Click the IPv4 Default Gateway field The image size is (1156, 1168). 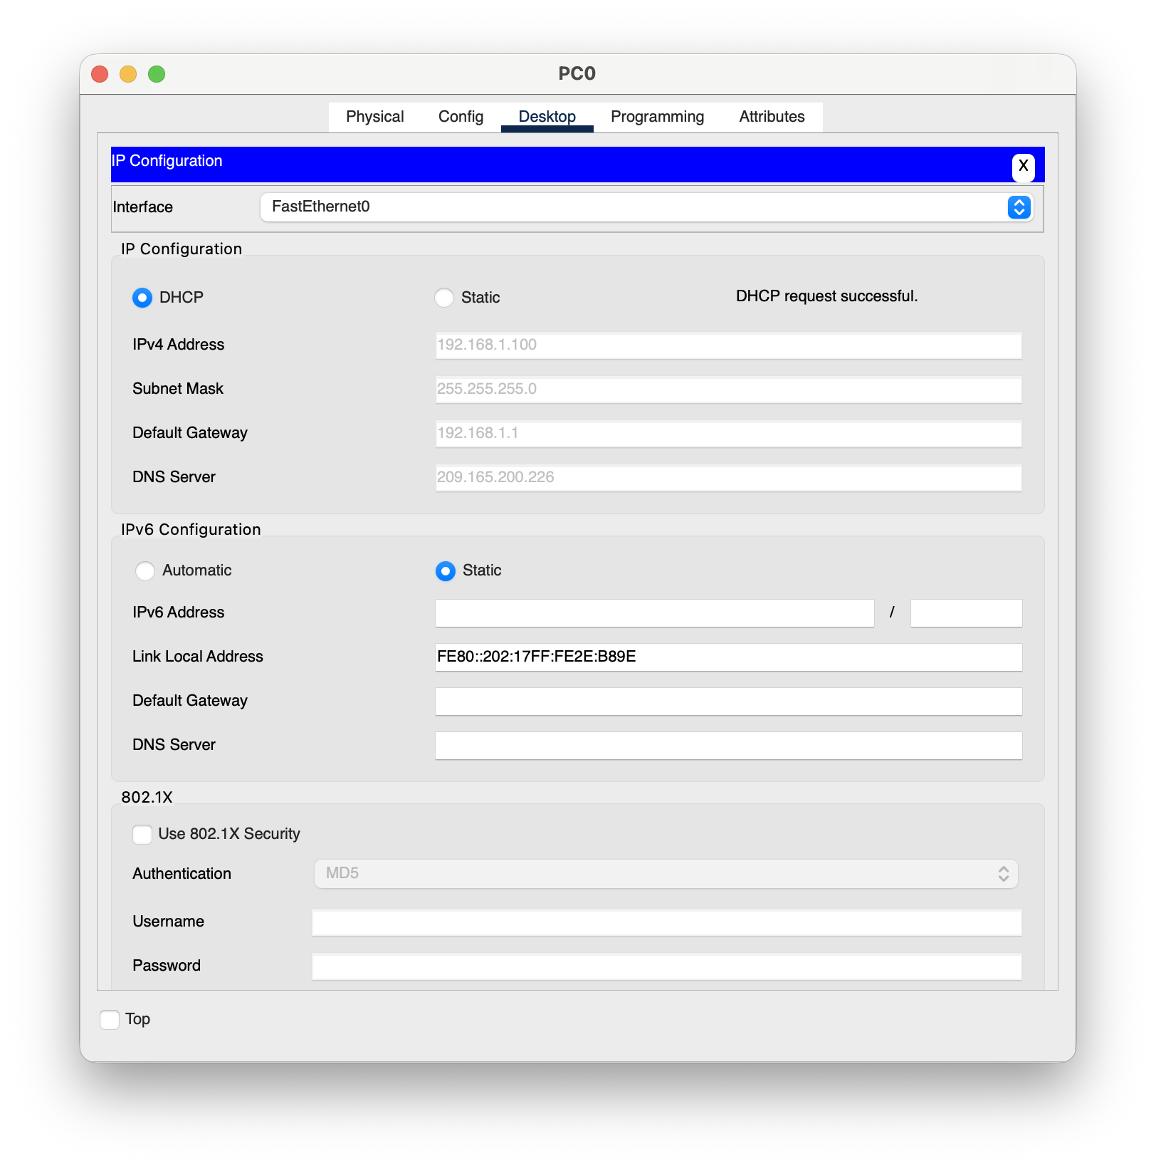tap(728, 434)
